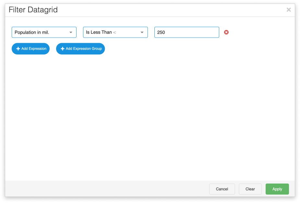Open the field selection dropdown arrow
Image resolution: width=300 pixels, height=203 pixels.
tap(71, 32)
